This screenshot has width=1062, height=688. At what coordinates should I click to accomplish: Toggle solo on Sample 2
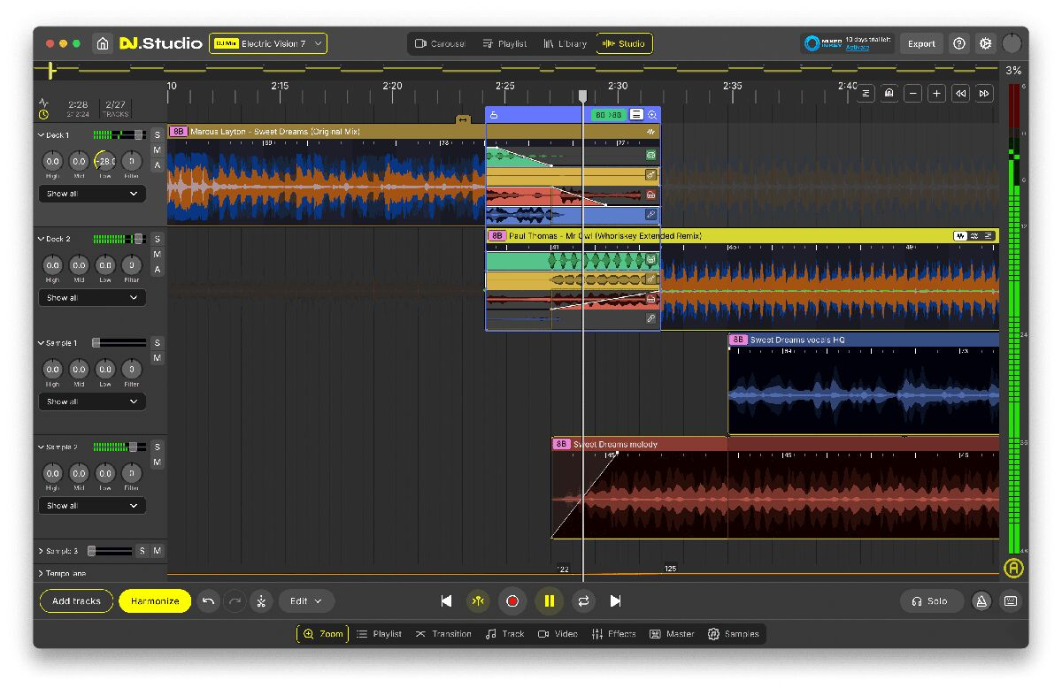point(158,447)
